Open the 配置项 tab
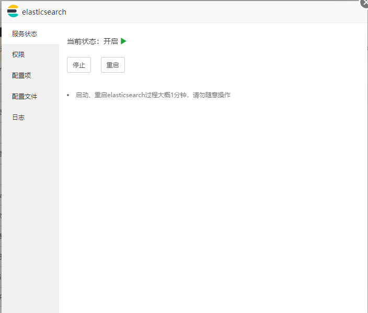Image resolution: width=368 pixels, height=313 pixels. pyautogui.click(x=30, y=76)
